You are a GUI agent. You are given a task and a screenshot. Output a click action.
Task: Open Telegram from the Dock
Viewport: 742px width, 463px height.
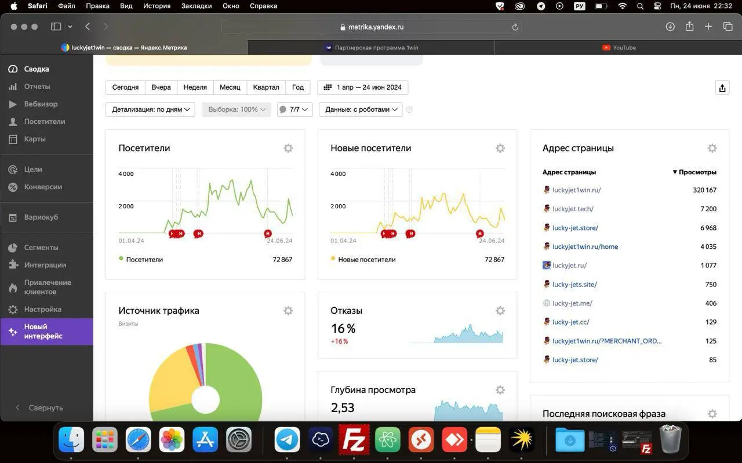pos(287,440)
